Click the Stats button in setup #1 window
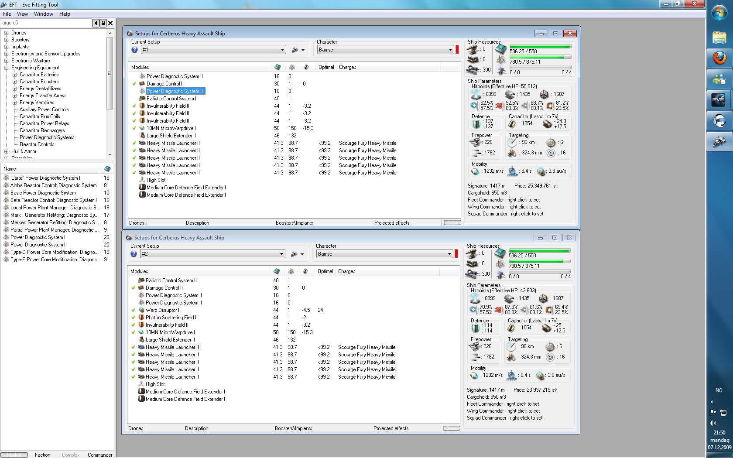Screen dimensions: 733x458 click(452, 223)
